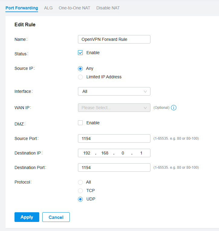Viewport: 219px width, 231px height.
Task: Click the Source Port range hint text
Action: coord(176,138)
